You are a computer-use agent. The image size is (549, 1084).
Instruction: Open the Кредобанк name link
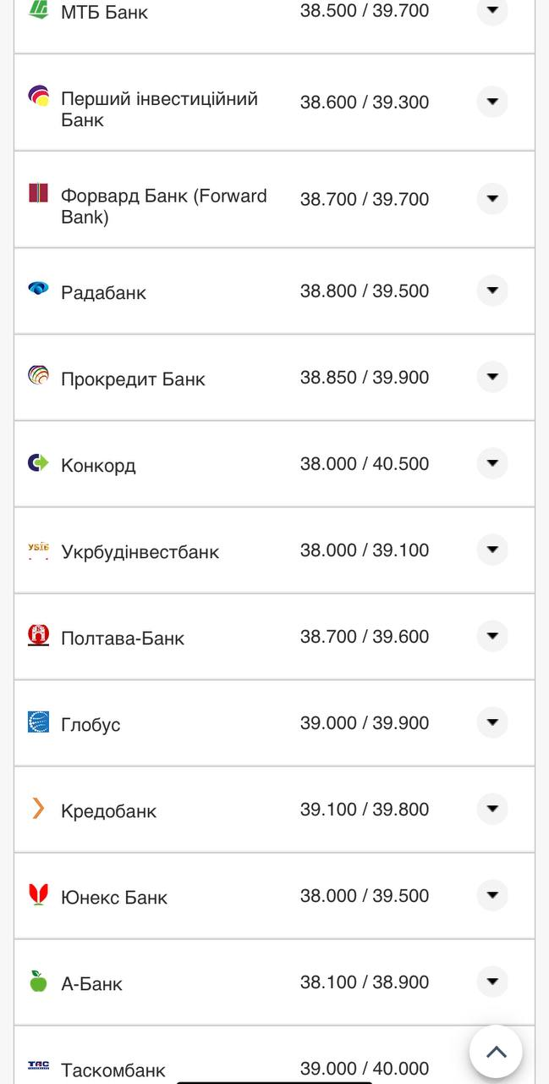pos(108,811)
